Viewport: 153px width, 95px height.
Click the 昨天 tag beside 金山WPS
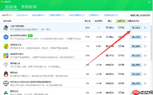(30, 36)
